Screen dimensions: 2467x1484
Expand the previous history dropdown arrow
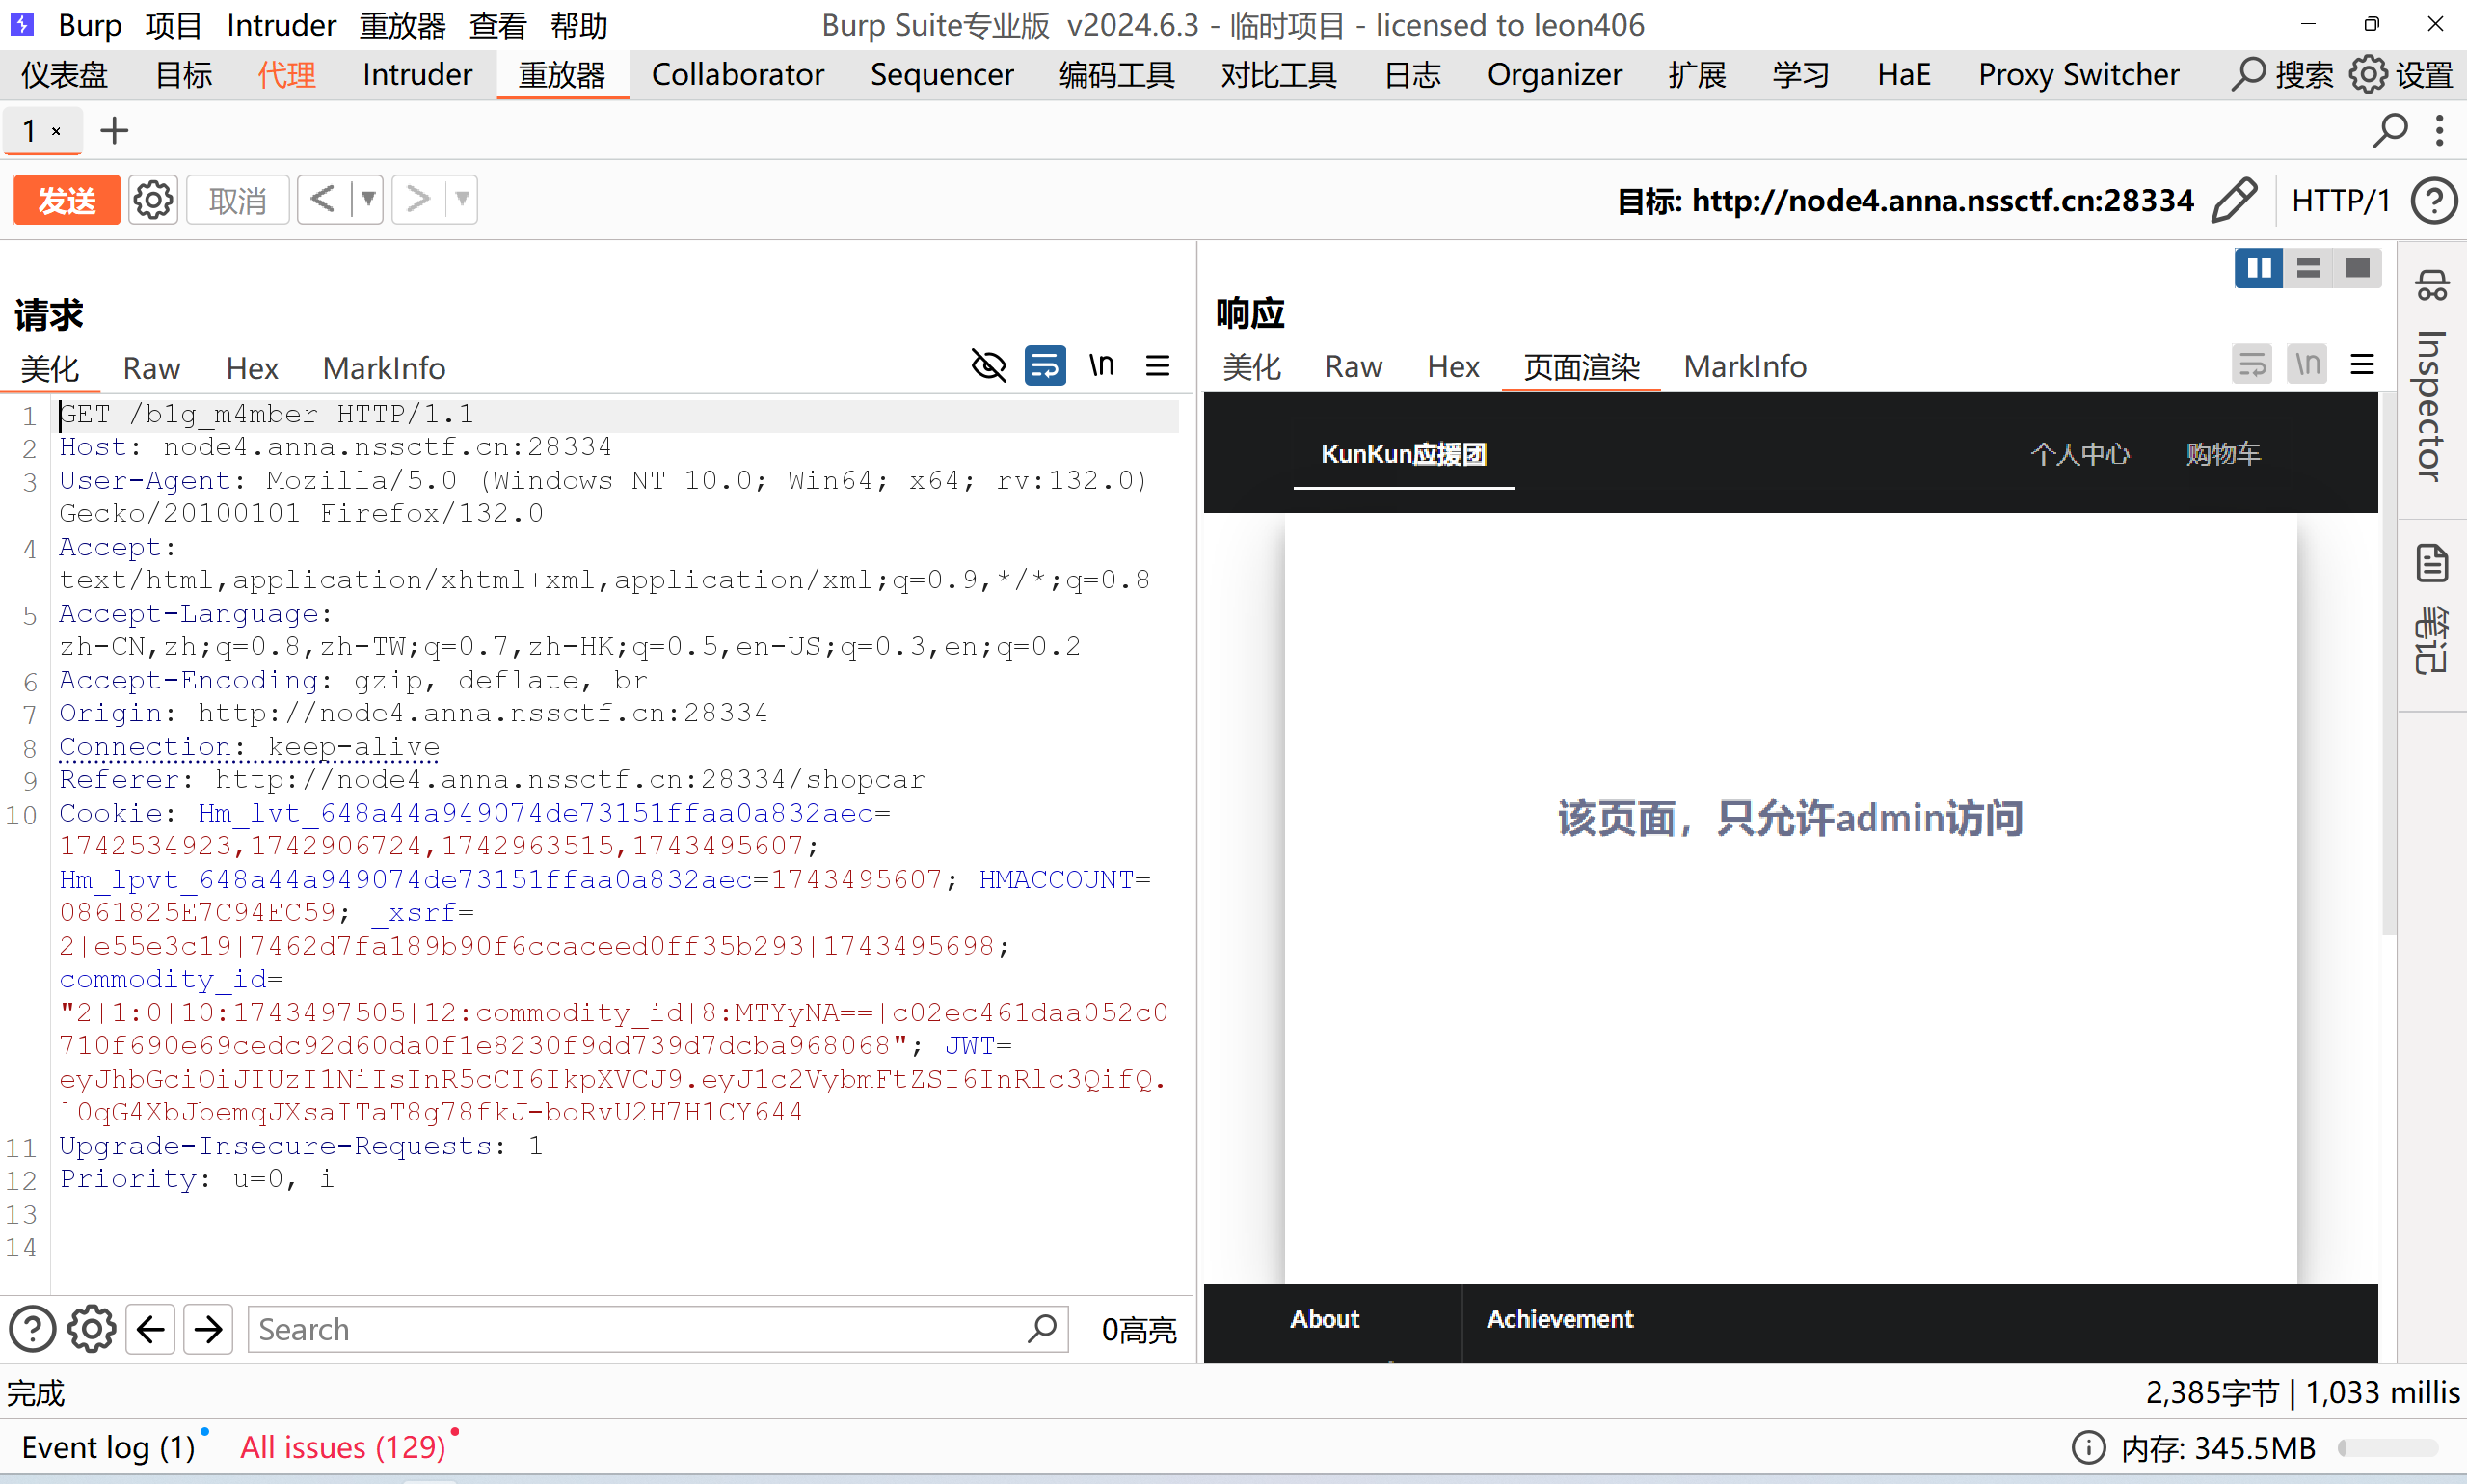[369, 200]
